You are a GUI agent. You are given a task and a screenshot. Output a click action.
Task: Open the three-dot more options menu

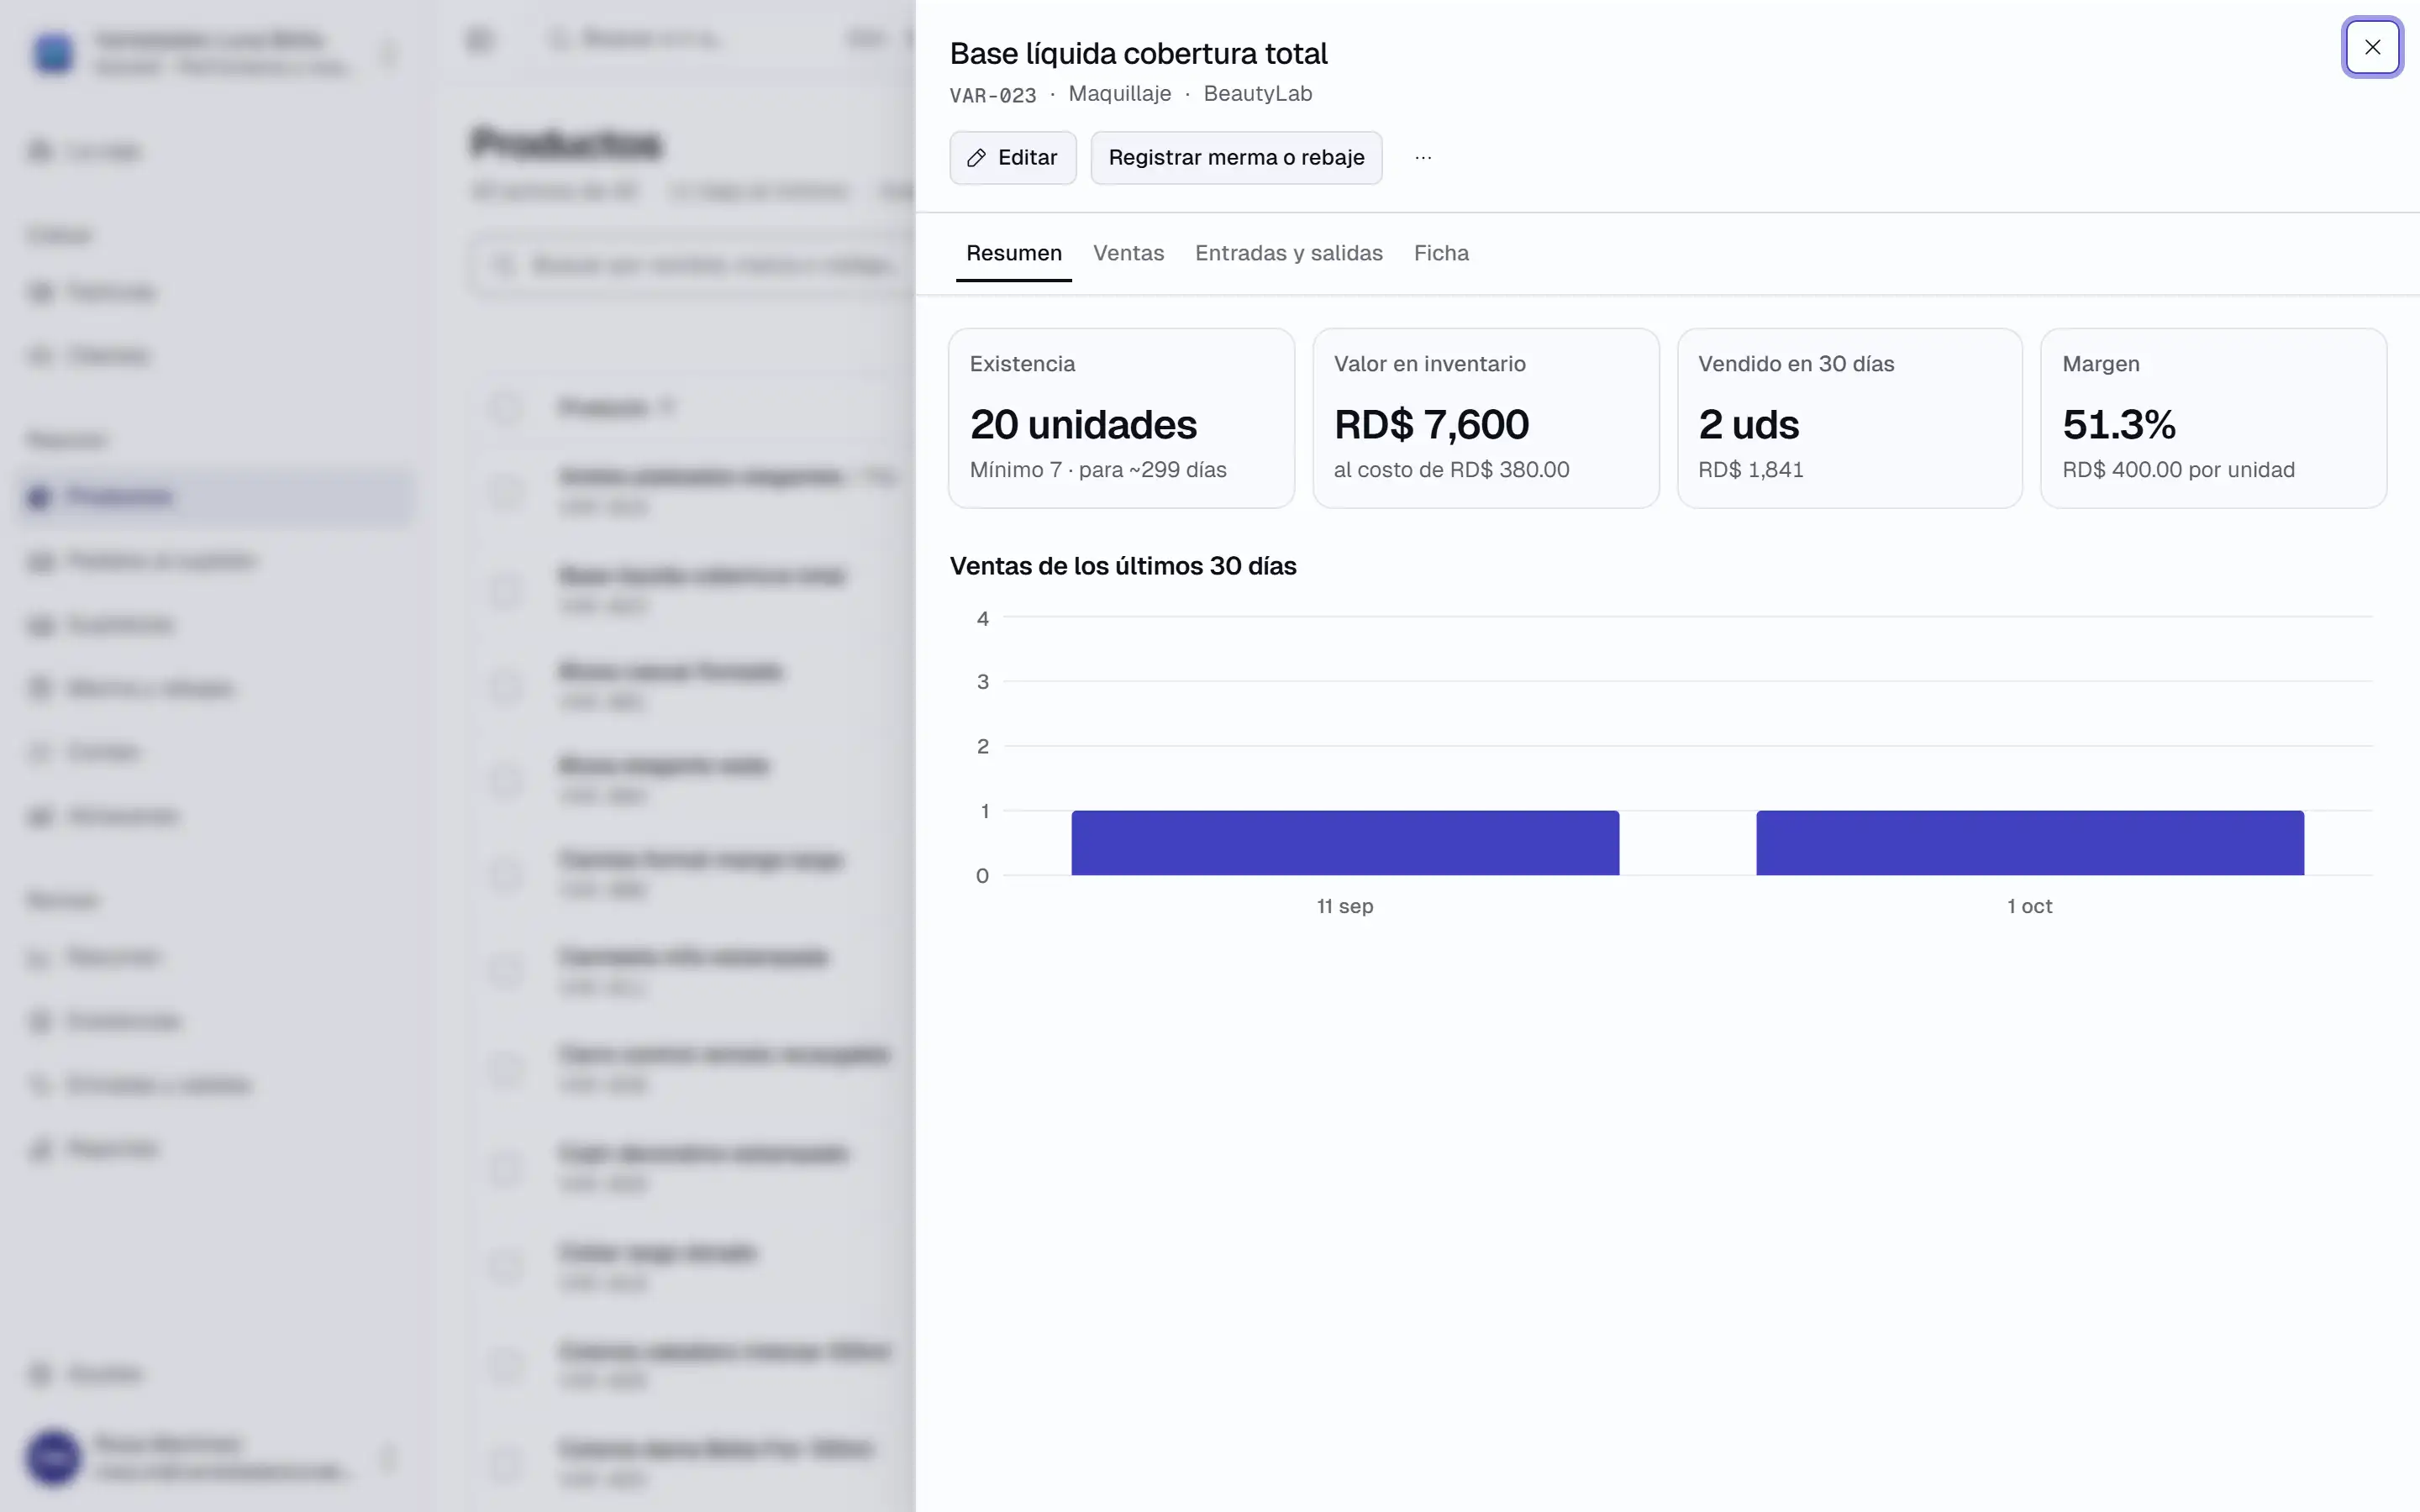[1423, 157]
